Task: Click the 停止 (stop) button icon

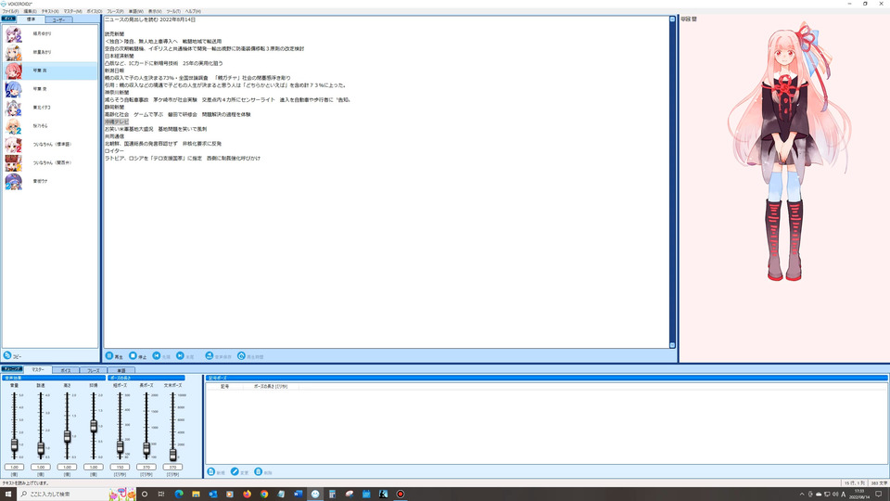Action: click(x=133, y=355)
